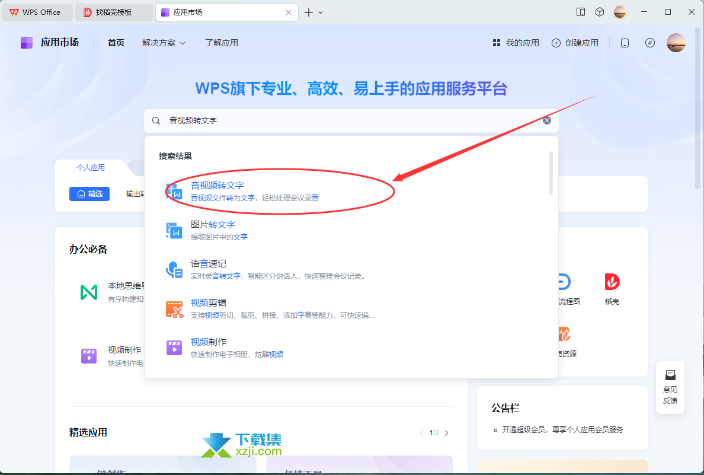Click 创建应用 button
This screenshot has height=475, width=704.
[575, 43]
